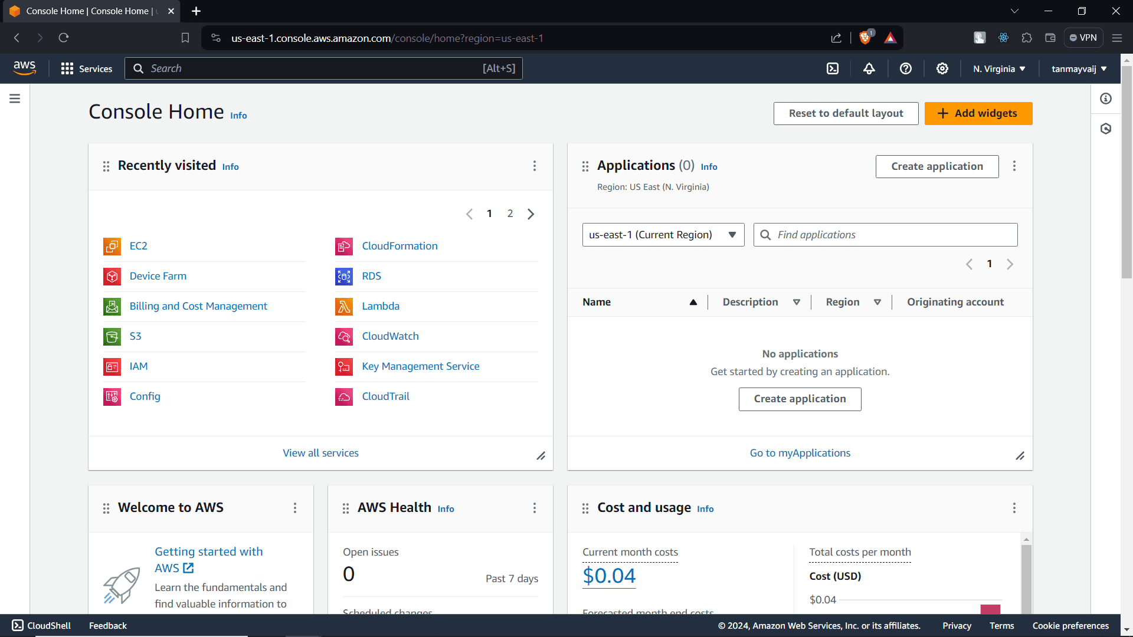Click the Find applications search field
Image resolution: width=1133 pixels, height=637 pixels.
[885, 234]
